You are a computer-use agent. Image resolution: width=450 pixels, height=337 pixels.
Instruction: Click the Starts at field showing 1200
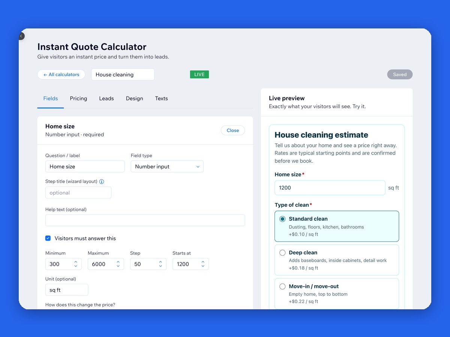pyautogui.click(x=190, y=264)
